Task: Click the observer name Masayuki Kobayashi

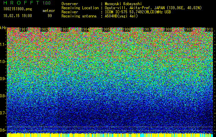Action: pos(123,4)
